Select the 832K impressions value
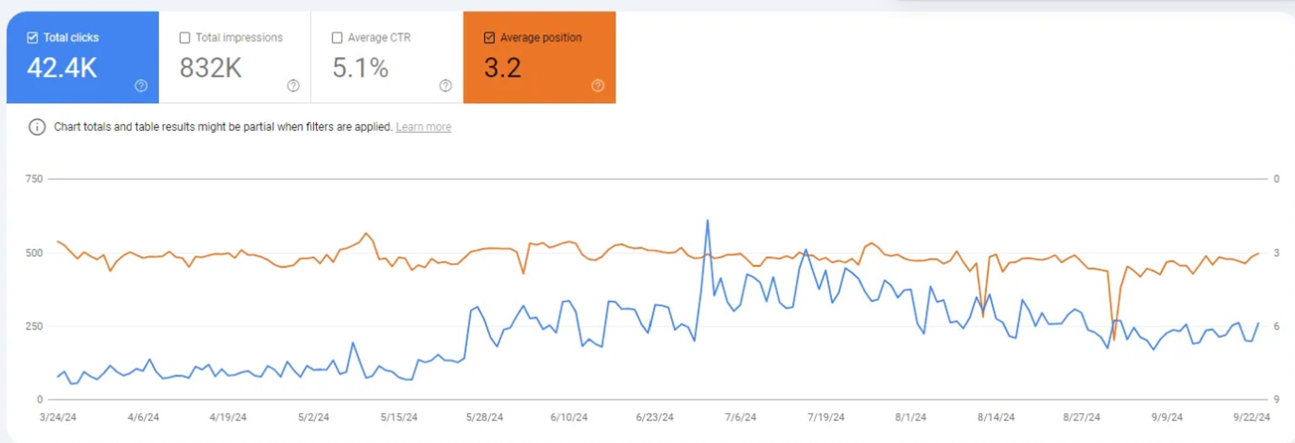The height and width of the screenshot is (443, 1295). pyautogui.click(x=211, y=68)
